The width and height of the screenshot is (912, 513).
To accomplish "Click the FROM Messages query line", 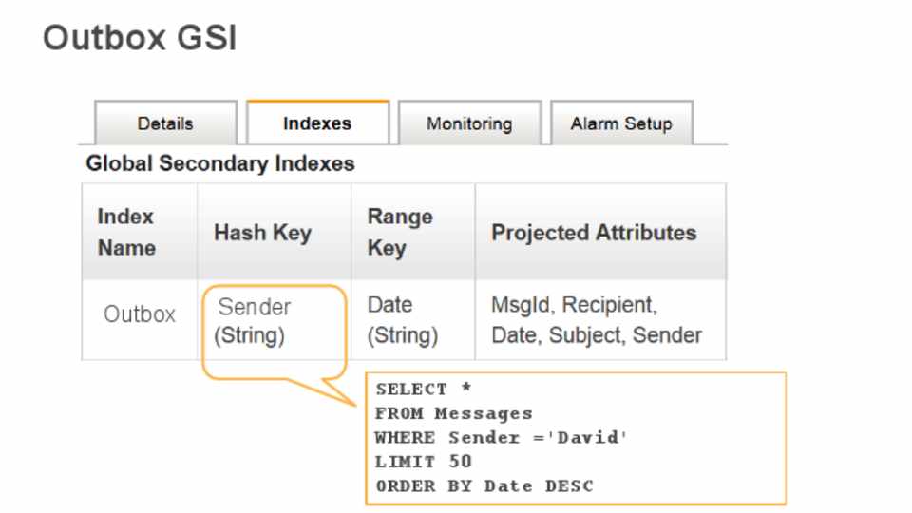I will pos(453,413).
